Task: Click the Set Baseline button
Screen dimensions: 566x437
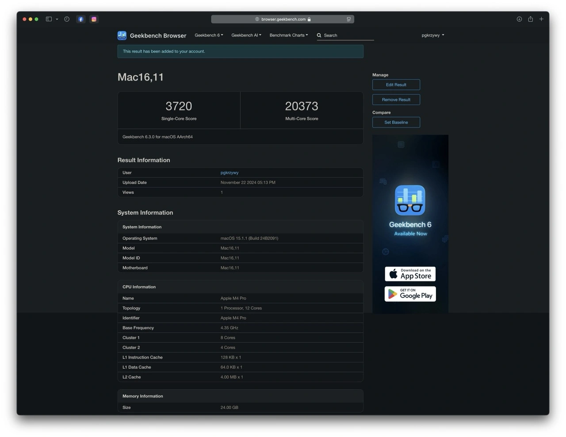Action: point(396,122)
